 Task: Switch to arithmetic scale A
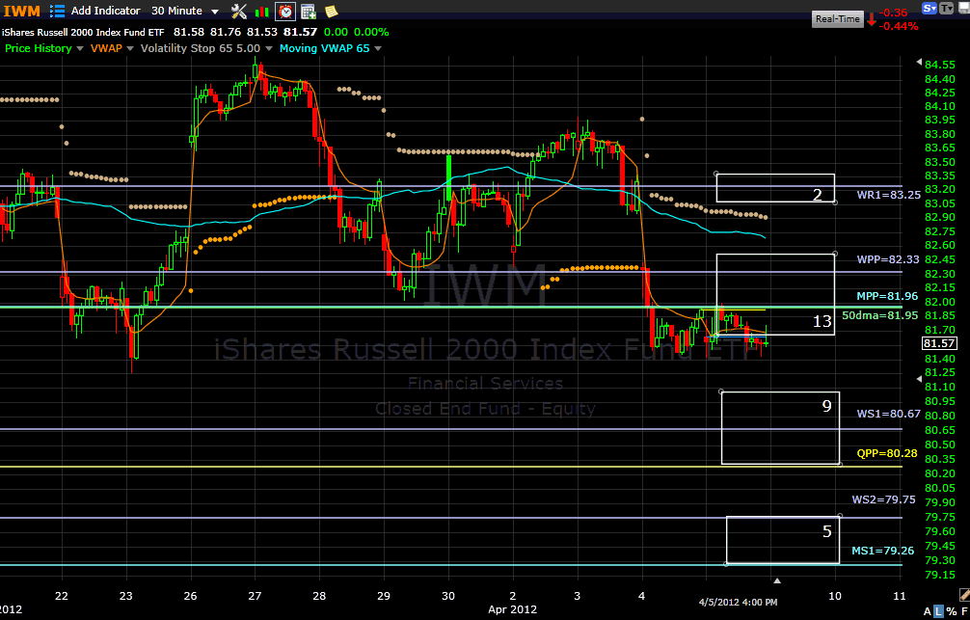pos(928,611)
